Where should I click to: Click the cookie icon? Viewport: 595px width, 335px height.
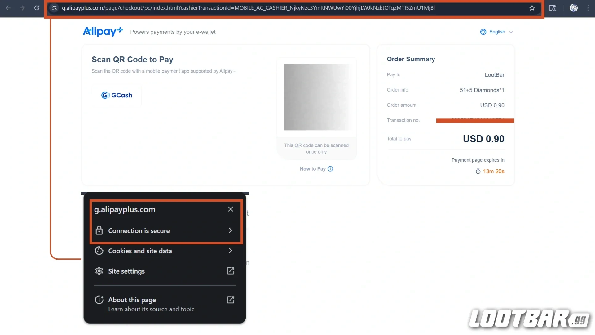pyautogui.click(x=99, y=251)
